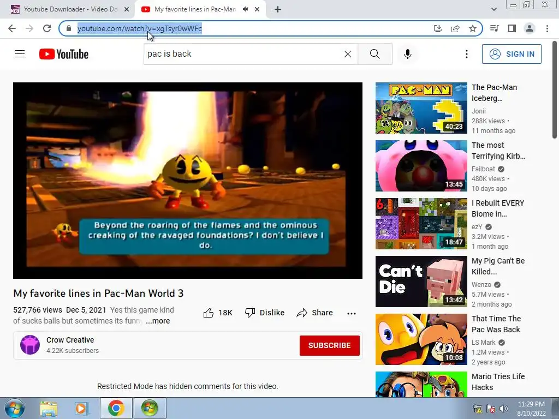The width and height of the screenshot is (559, 419).
Task: Go to the YouTube home logo
Action: point(64,54)
